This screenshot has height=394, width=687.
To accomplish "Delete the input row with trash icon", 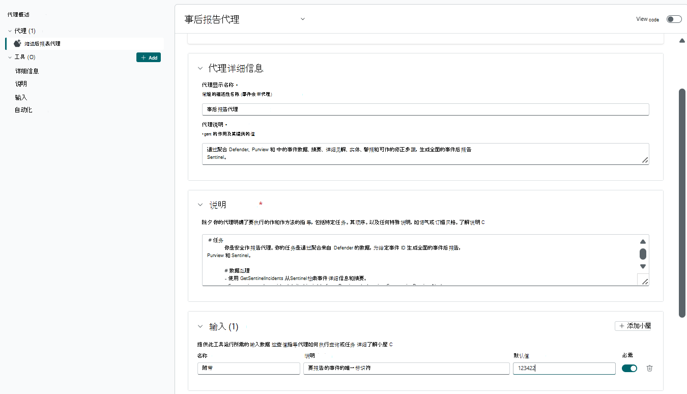I will 649,368.
